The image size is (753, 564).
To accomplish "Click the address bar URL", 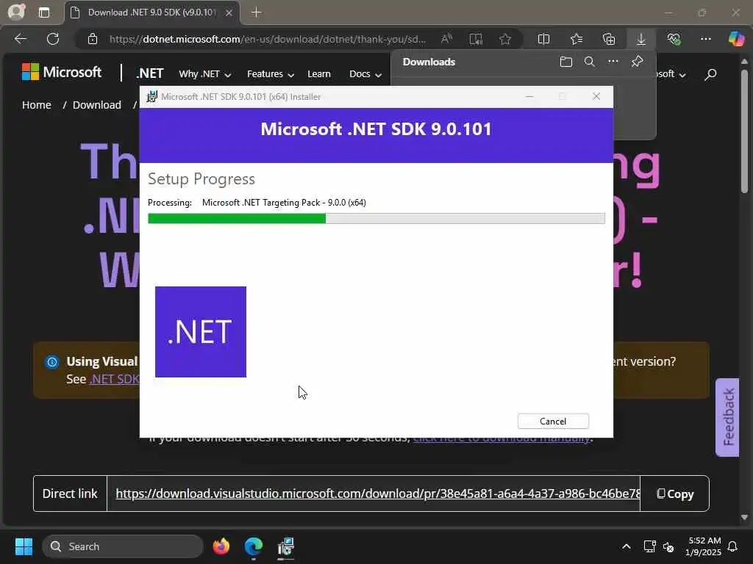I will 268,39.
